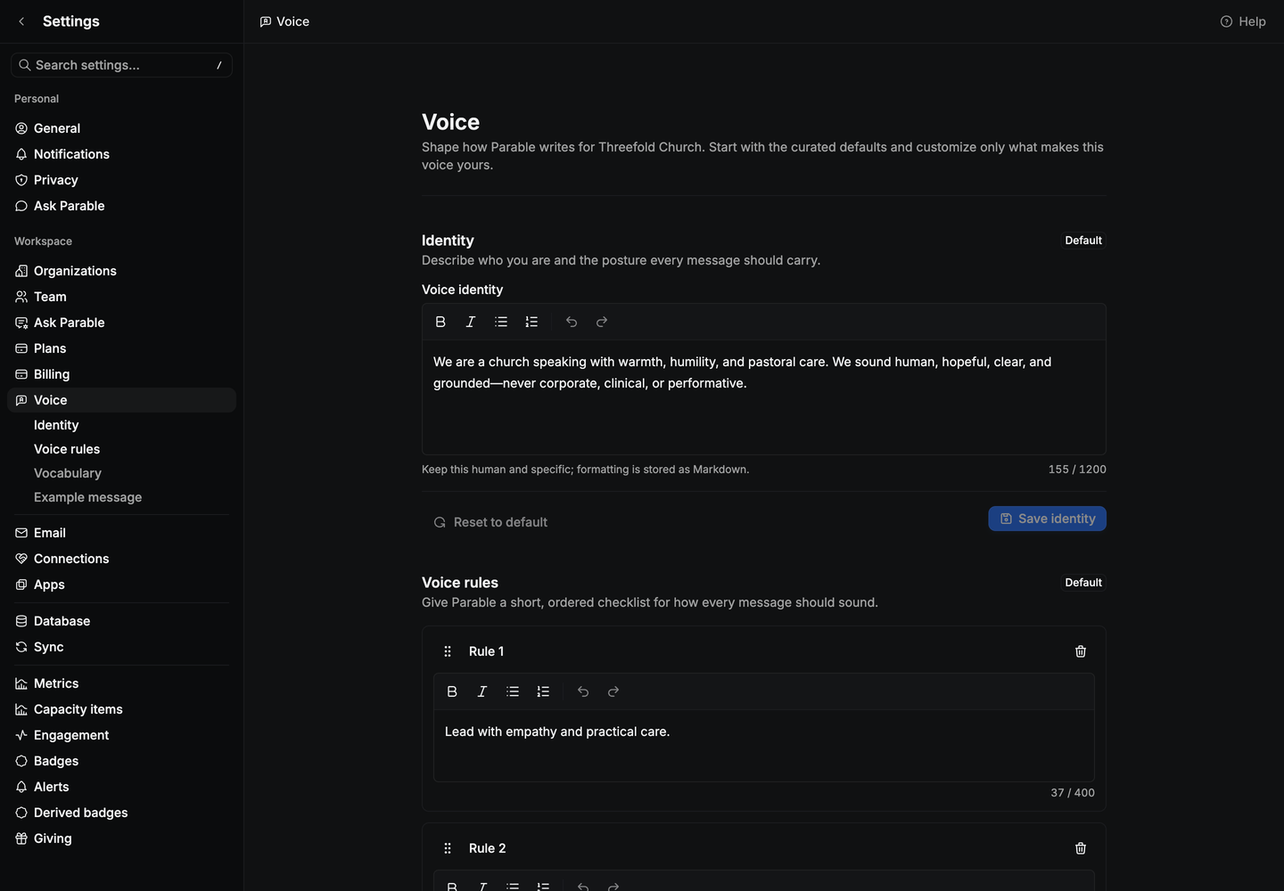Viewport: 1284px width, 891px height.
Task: Undo in Voice identity editor
Action: [x=572, y=322]
